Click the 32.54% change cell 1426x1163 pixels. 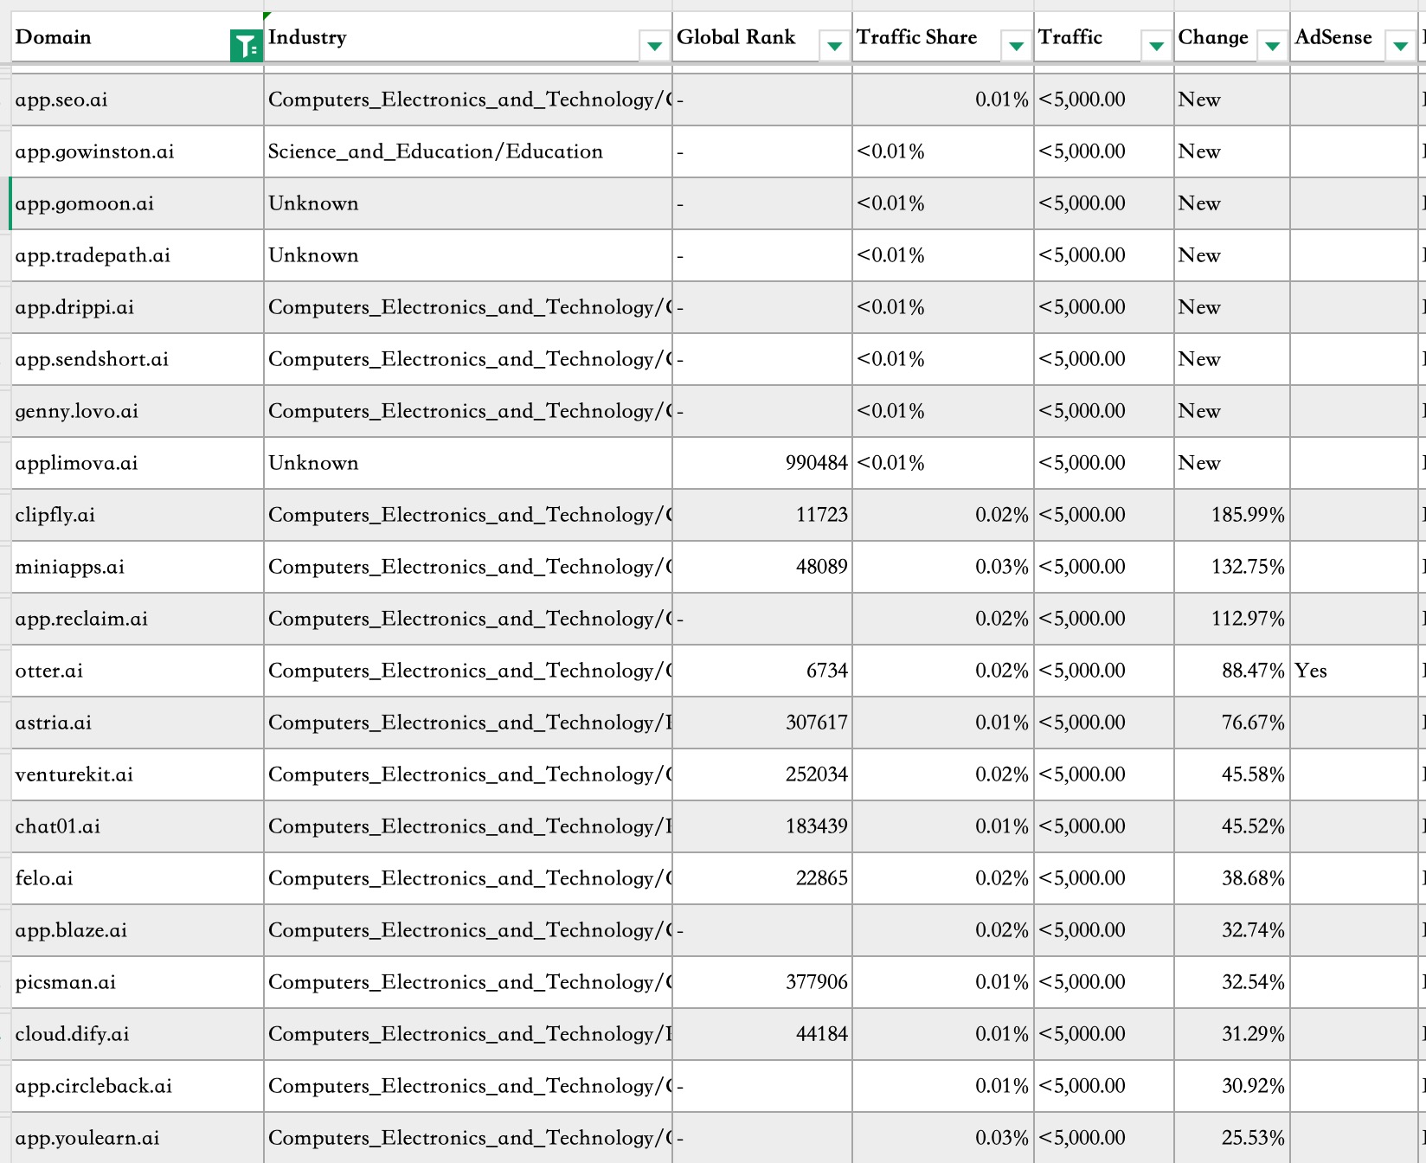pos(1232,982)
